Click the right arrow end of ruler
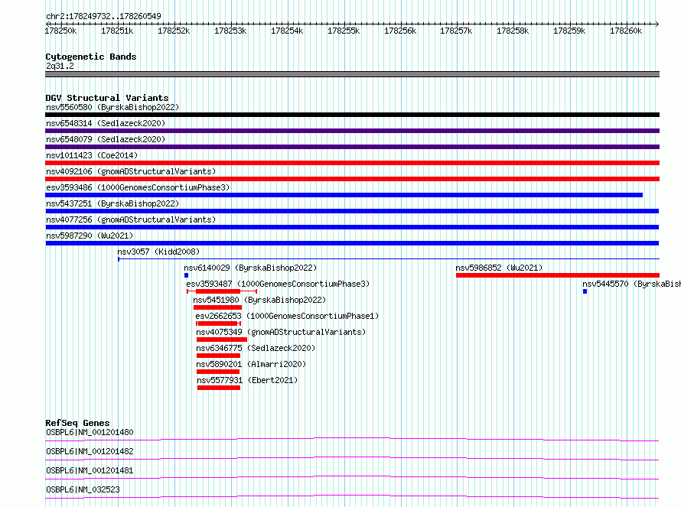This screenshot has width=681, height=507. click(x=657, y=24)
